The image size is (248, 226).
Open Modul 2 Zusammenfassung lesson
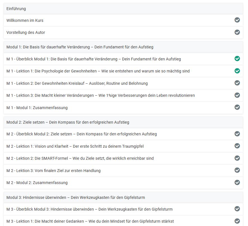(37, 183)
